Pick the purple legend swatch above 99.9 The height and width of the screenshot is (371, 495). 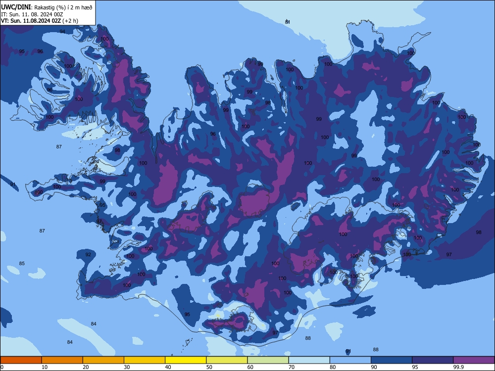click(474, 360)
